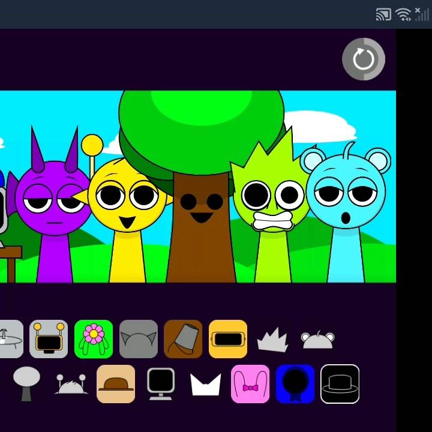The width and height of the screenshot is (432, 432).
Task: Pick the gray cat ears icon
Action: tap(139, 339)
